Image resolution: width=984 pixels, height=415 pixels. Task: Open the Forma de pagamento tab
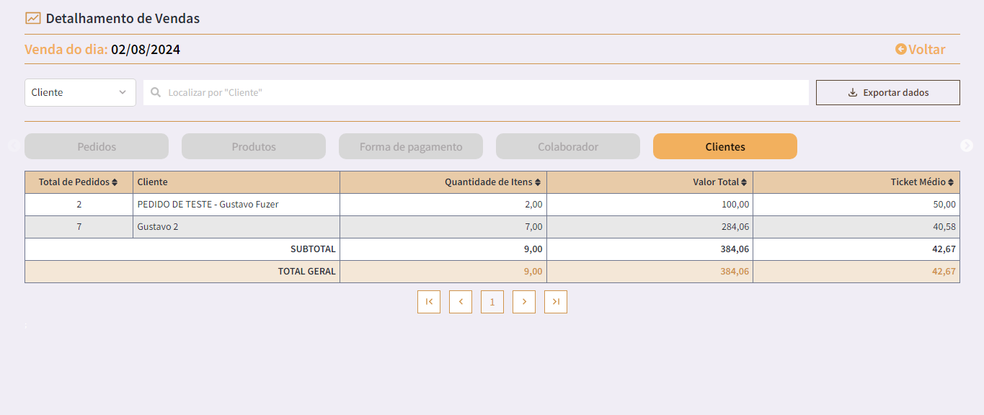[411, 146]
